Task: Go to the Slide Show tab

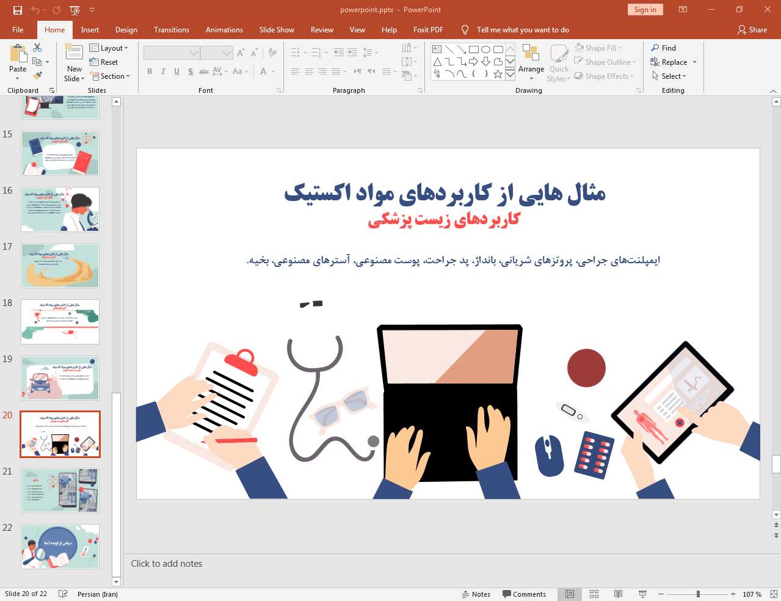Action: tap(277, 30)
